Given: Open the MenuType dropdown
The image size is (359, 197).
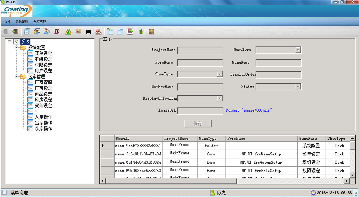Looking at the screenshot, I should pos(298,50).
